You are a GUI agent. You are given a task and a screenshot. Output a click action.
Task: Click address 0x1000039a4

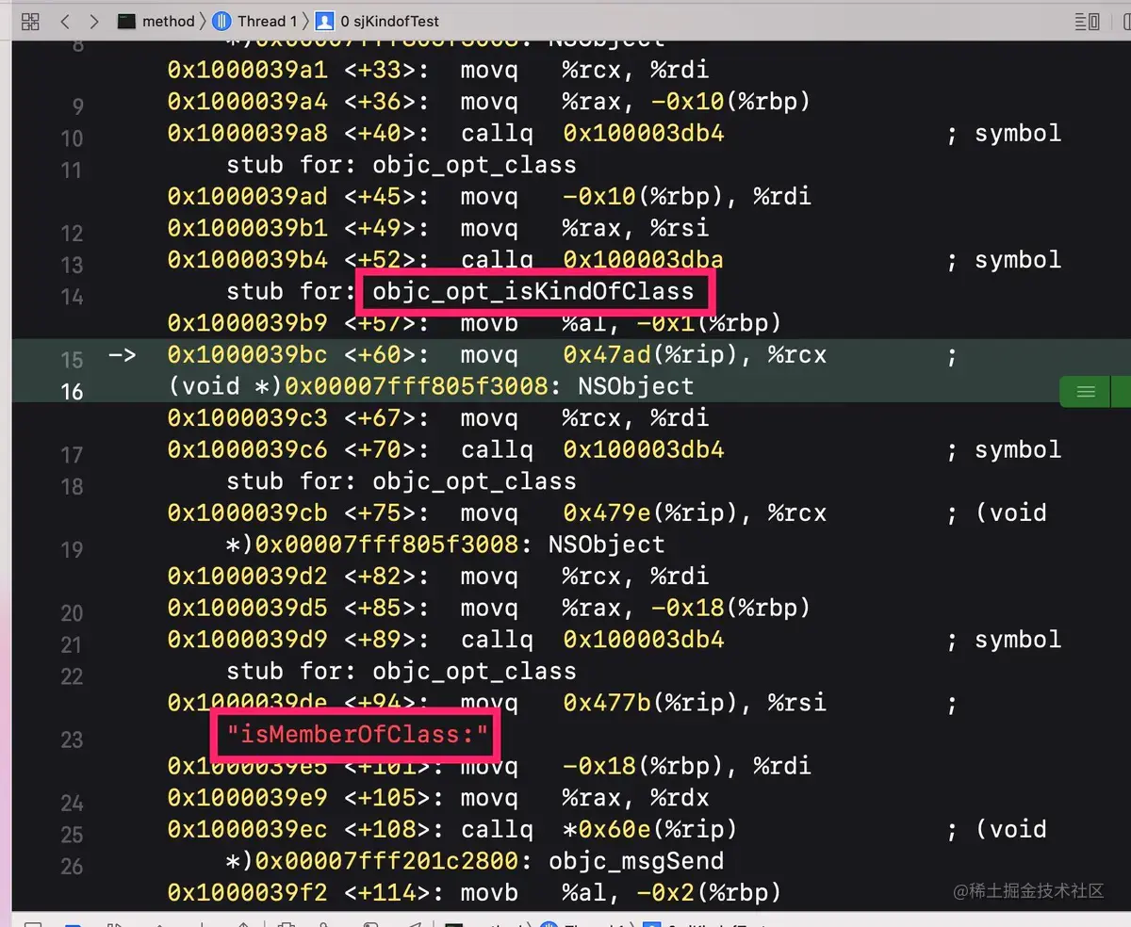(248, 101)
